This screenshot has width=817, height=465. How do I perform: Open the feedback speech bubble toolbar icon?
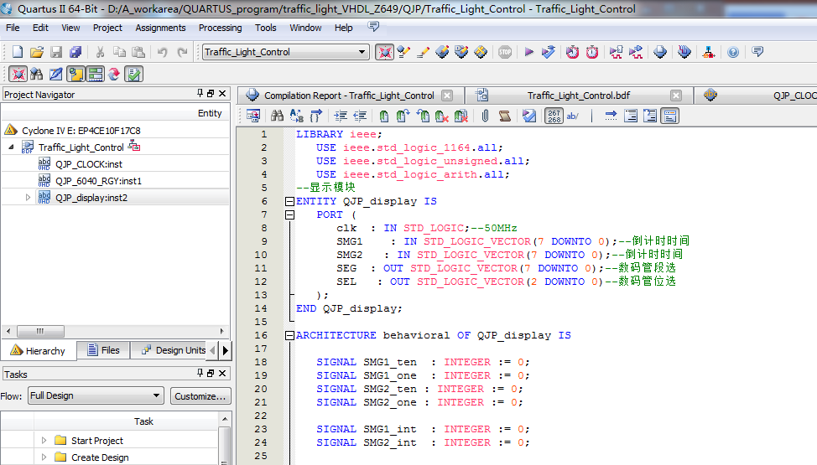pos(757,52)
